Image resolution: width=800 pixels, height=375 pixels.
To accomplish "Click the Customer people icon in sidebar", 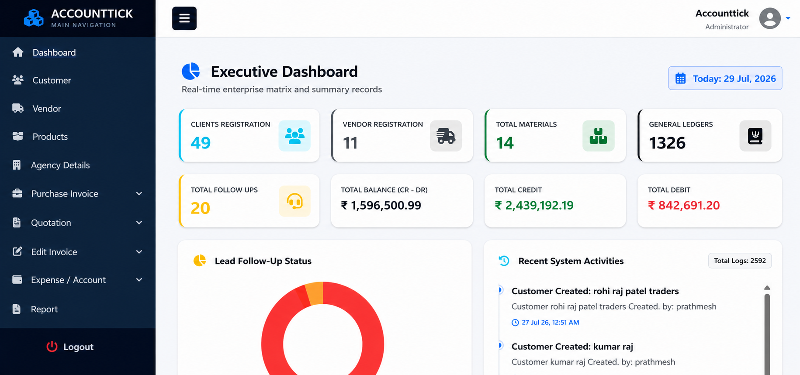I will click(x=18, y=80).
